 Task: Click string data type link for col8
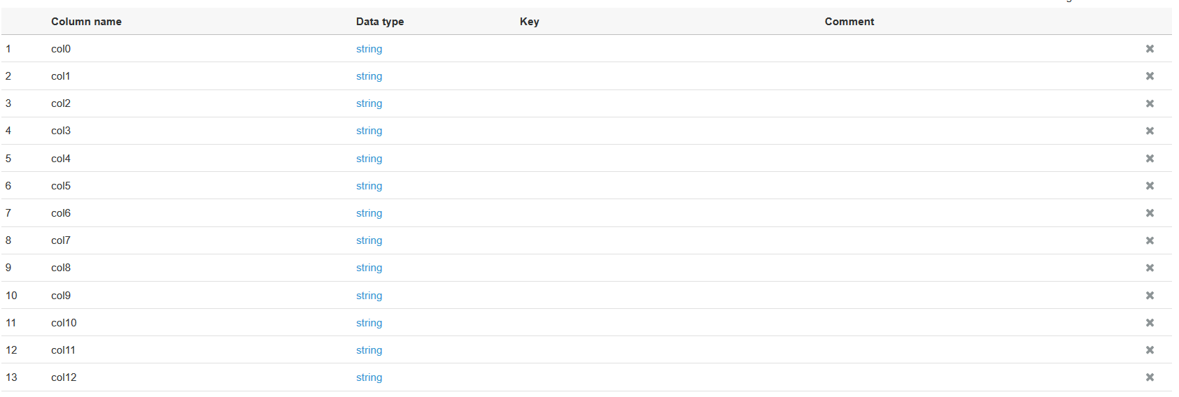pyautogui.click(x=369, y=268)
